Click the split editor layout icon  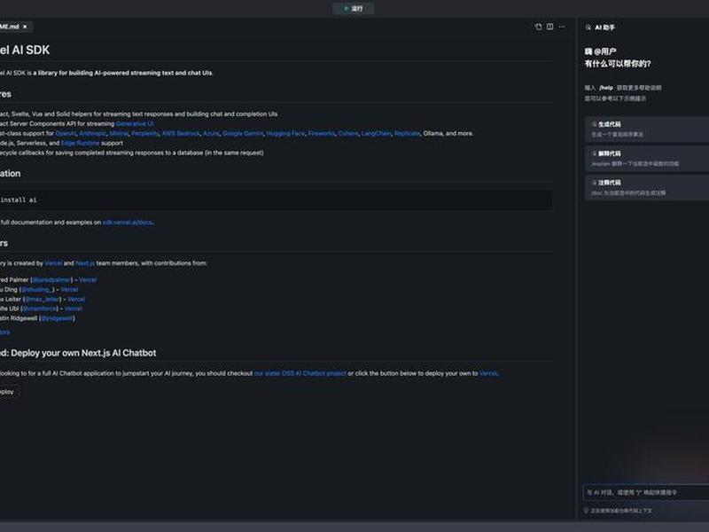pos(549,27)
